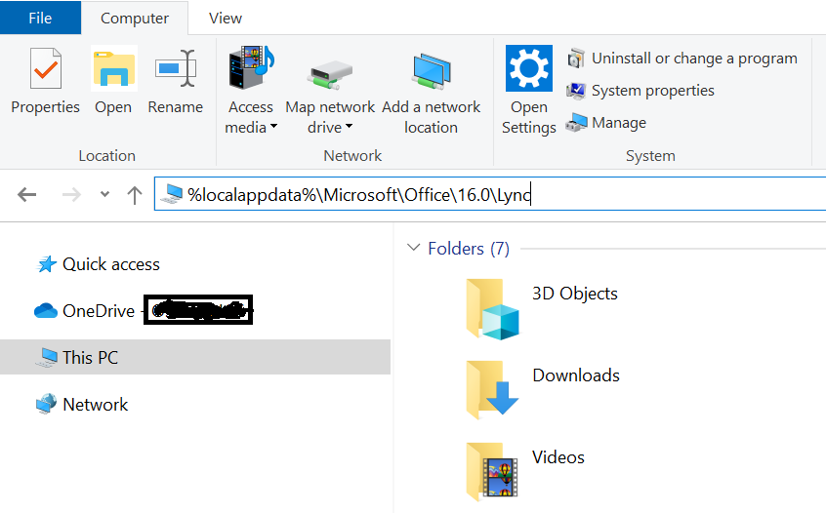
Task: Expand the Map network drive dropdown
Action: tap(349, 127)
